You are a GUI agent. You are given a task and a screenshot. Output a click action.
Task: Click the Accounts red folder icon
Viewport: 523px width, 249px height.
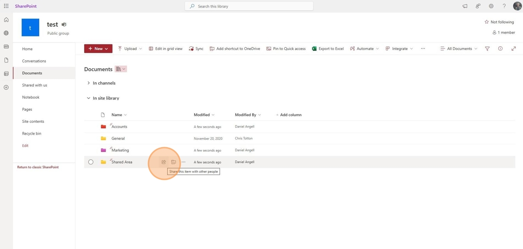103,127
